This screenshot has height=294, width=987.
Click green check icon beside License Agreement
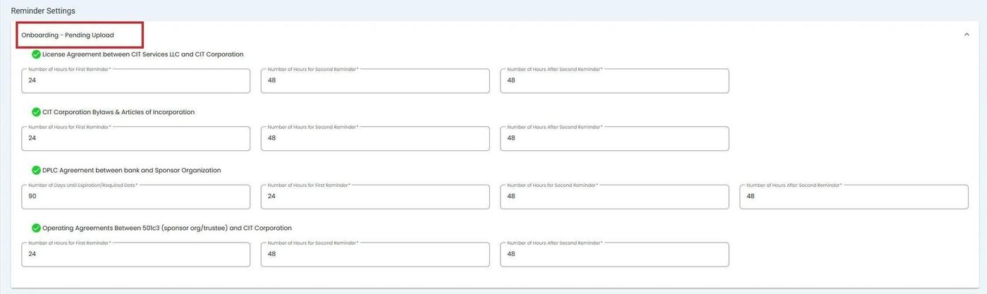(x=36, y=54)
